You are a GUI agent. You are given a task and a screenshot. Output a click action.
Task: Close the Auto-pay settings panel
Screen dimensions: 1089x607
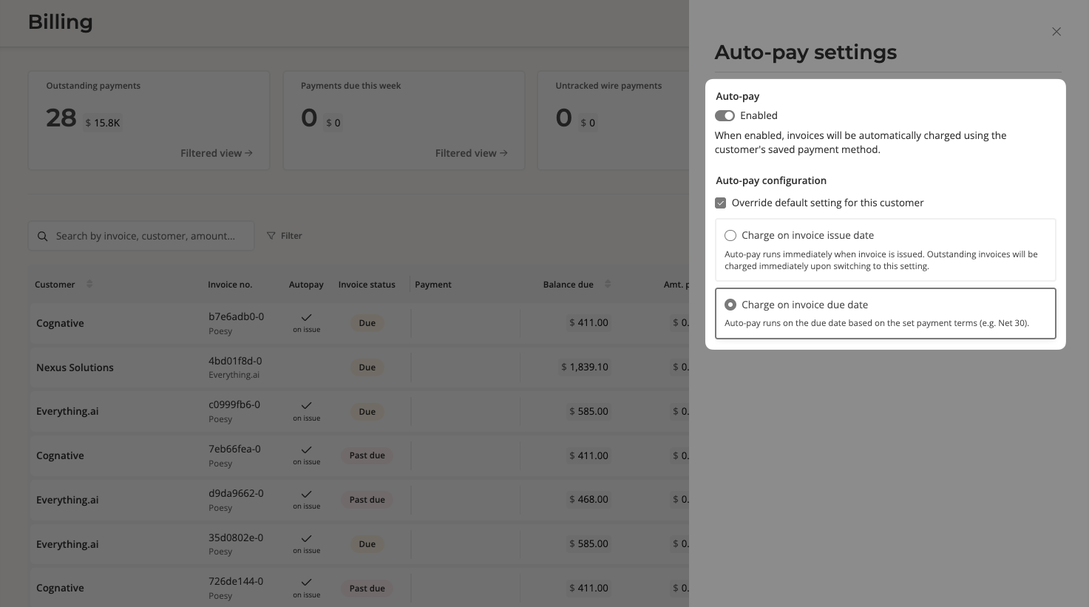click(x=1056, y=32)
